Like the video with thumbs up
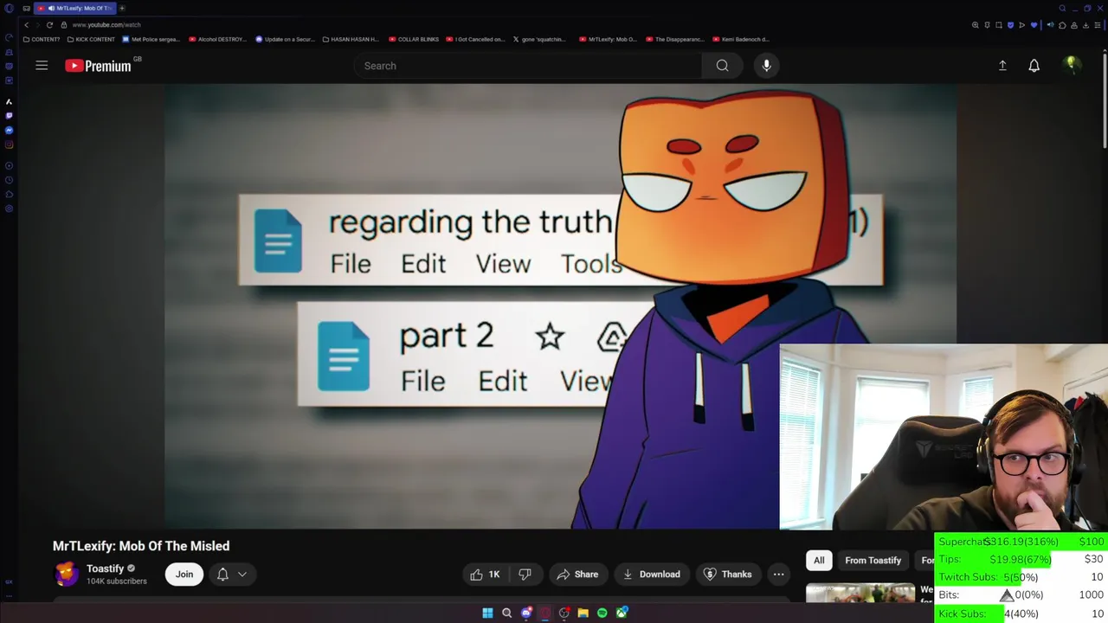This screenshot has width=1108, height=623. pyautogui.click(x=485, y=575)
